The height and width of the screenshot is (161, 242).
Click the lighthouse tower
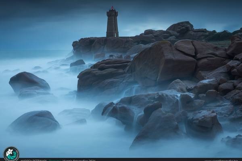(112, 24)
